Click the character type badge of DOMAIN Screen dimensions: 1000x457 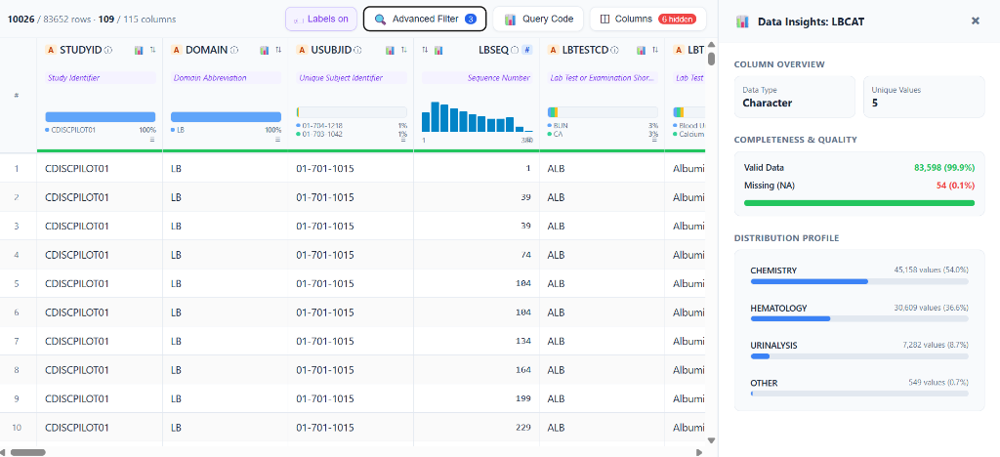[x=177, y=50]
